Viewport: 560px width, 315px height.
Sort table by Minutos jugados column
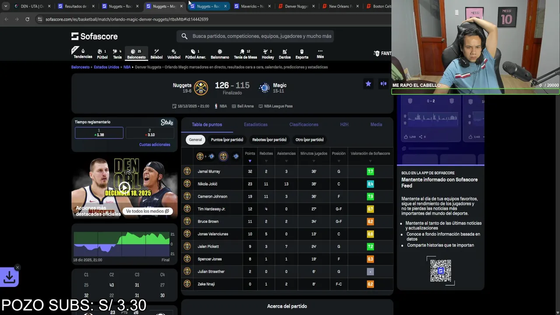coord(314,156)
